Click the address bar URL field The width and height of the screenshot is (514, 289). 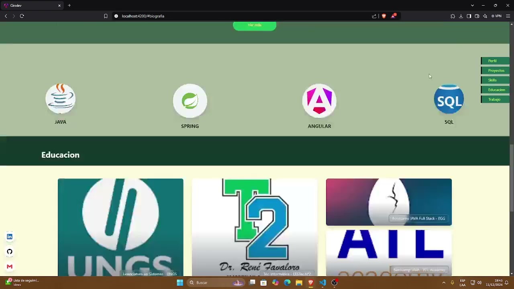tap(241, 16)
